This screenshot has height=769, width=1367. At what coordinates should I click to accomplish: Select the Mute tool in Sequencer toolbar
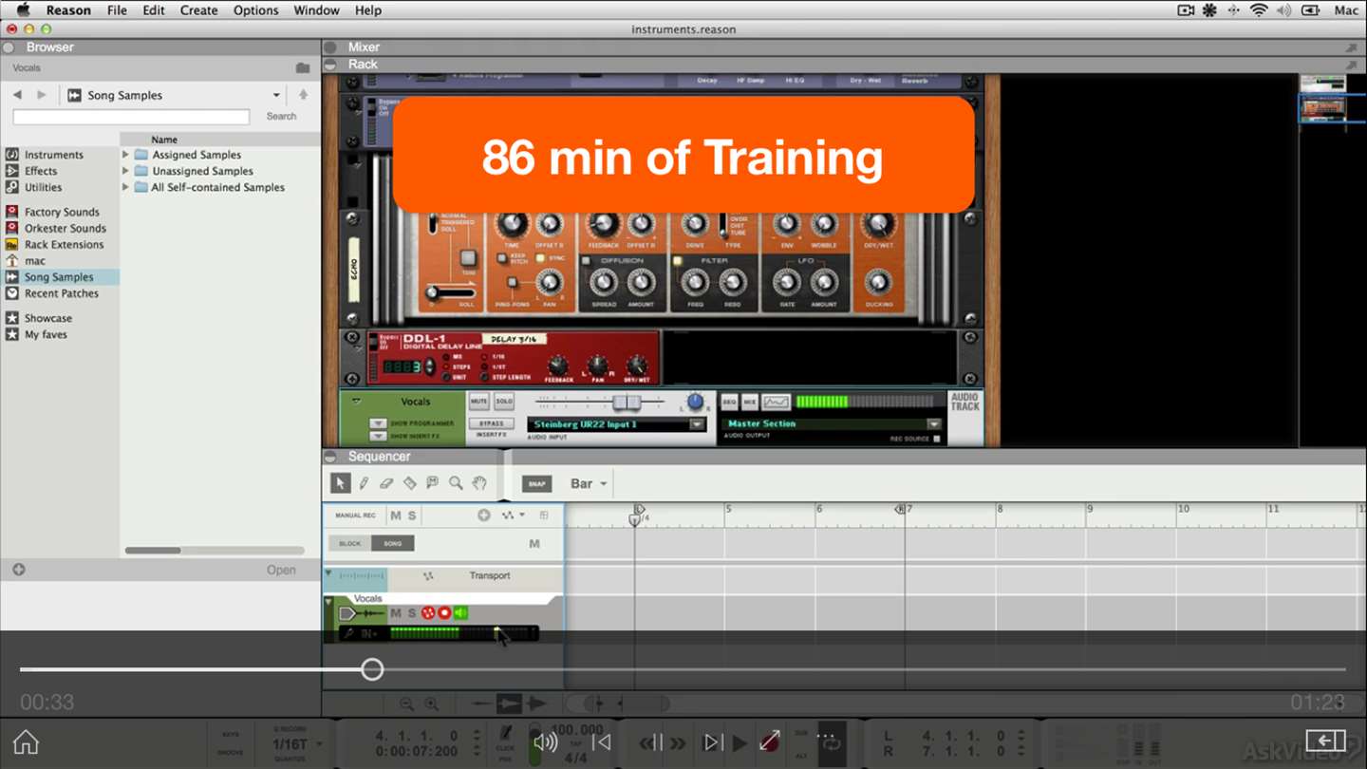(433, 483)
